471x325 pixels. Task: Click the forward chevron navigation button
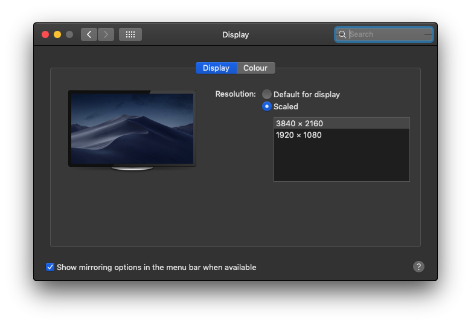[106, 34]
